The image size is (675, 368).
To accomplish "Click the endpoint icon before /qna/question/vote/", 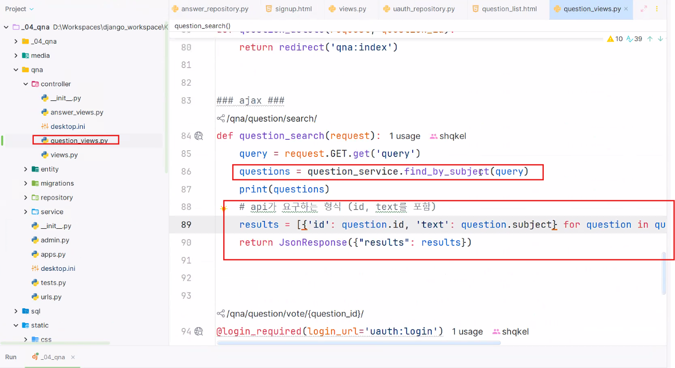I will 221,314.
